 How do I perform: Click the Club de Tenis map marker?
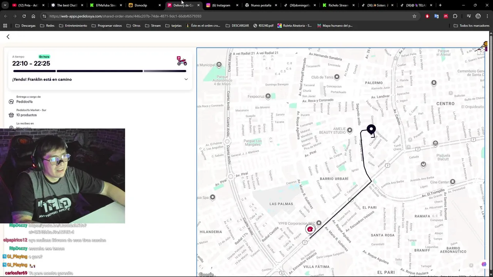[x=337, y=77]
